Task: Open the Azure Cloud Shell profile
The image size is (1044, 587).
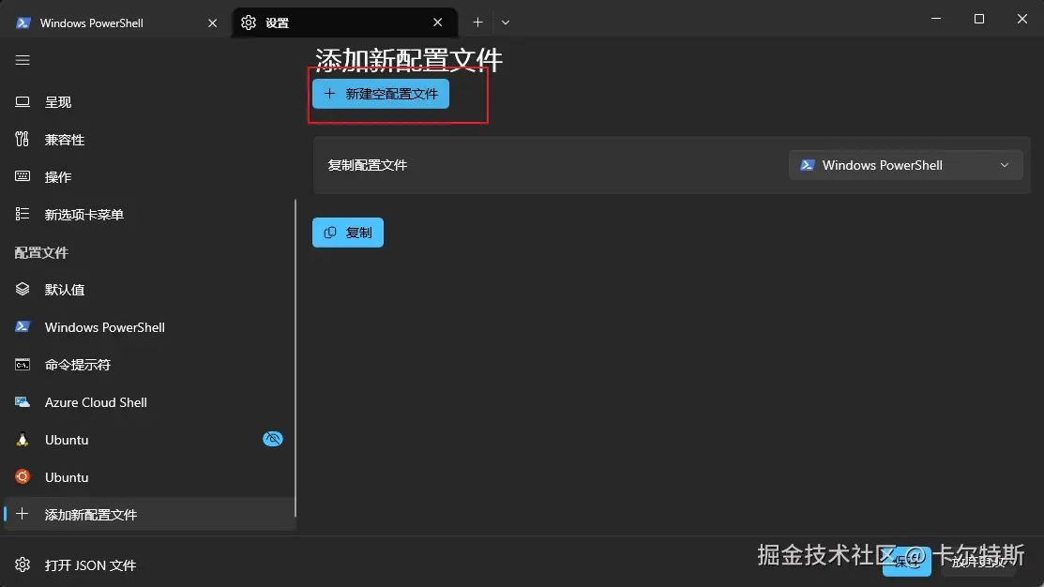Action: [96, 401]
